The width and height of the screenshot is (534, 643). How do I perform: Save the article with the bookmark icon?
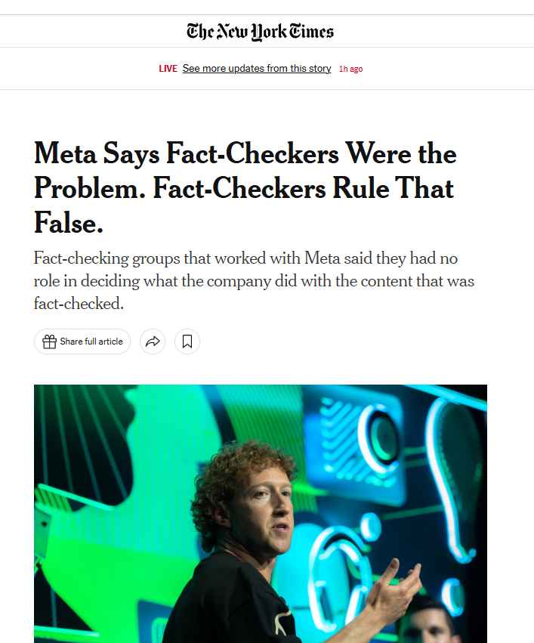pos(187,342)
